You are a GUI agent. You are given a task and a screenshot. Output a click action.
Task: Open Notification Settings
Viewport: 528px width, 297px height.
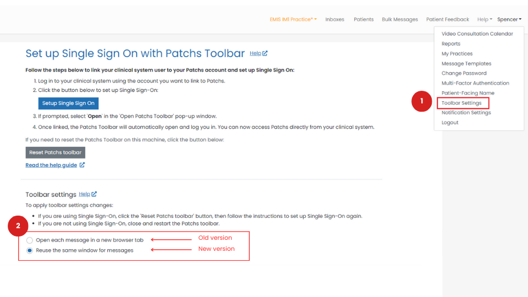[466, 112]
